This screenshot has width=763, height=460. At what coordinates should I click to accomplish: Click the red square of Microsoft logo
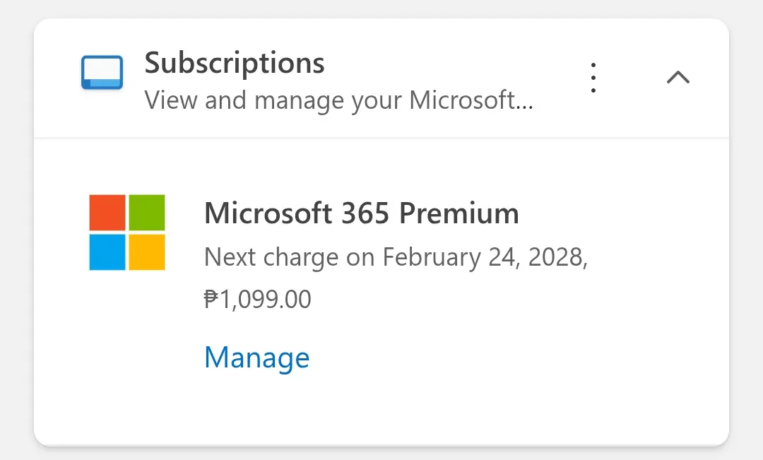click(x=107, y=212)
